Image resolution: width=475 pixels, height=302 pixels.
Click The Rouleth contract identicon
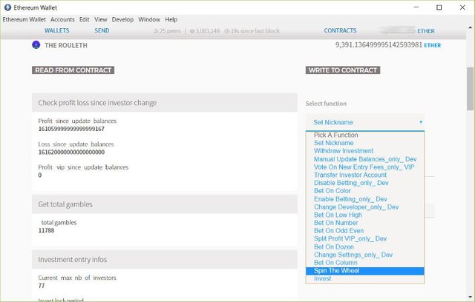[x=36, y=45]
